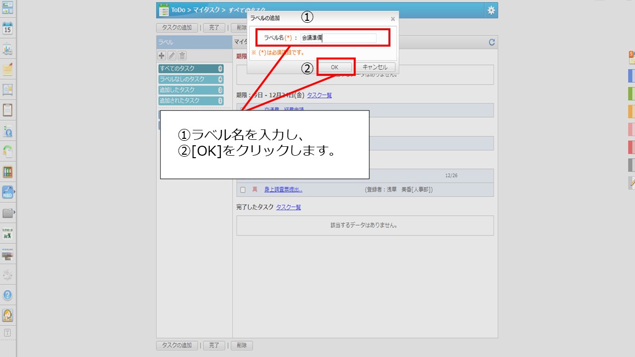Open the calendar icon showing 15
The width and height of the screenshot is (635, 357).
pos(7,28)
